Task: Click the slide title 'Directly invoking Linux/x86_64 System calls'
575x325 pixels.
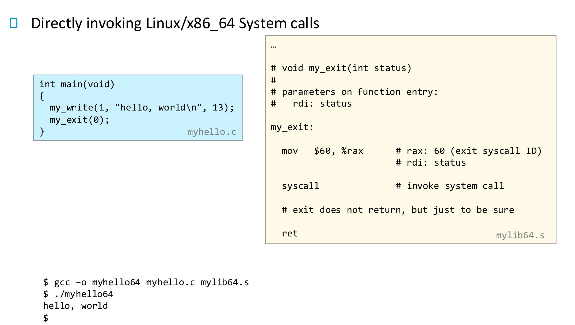Action: click(x=175, y=23)
